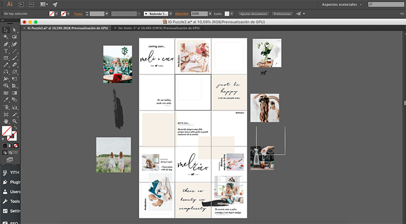The image size is (406, 224).
Task: Pick the Blend tool
Action: click(x=14, y=100)
